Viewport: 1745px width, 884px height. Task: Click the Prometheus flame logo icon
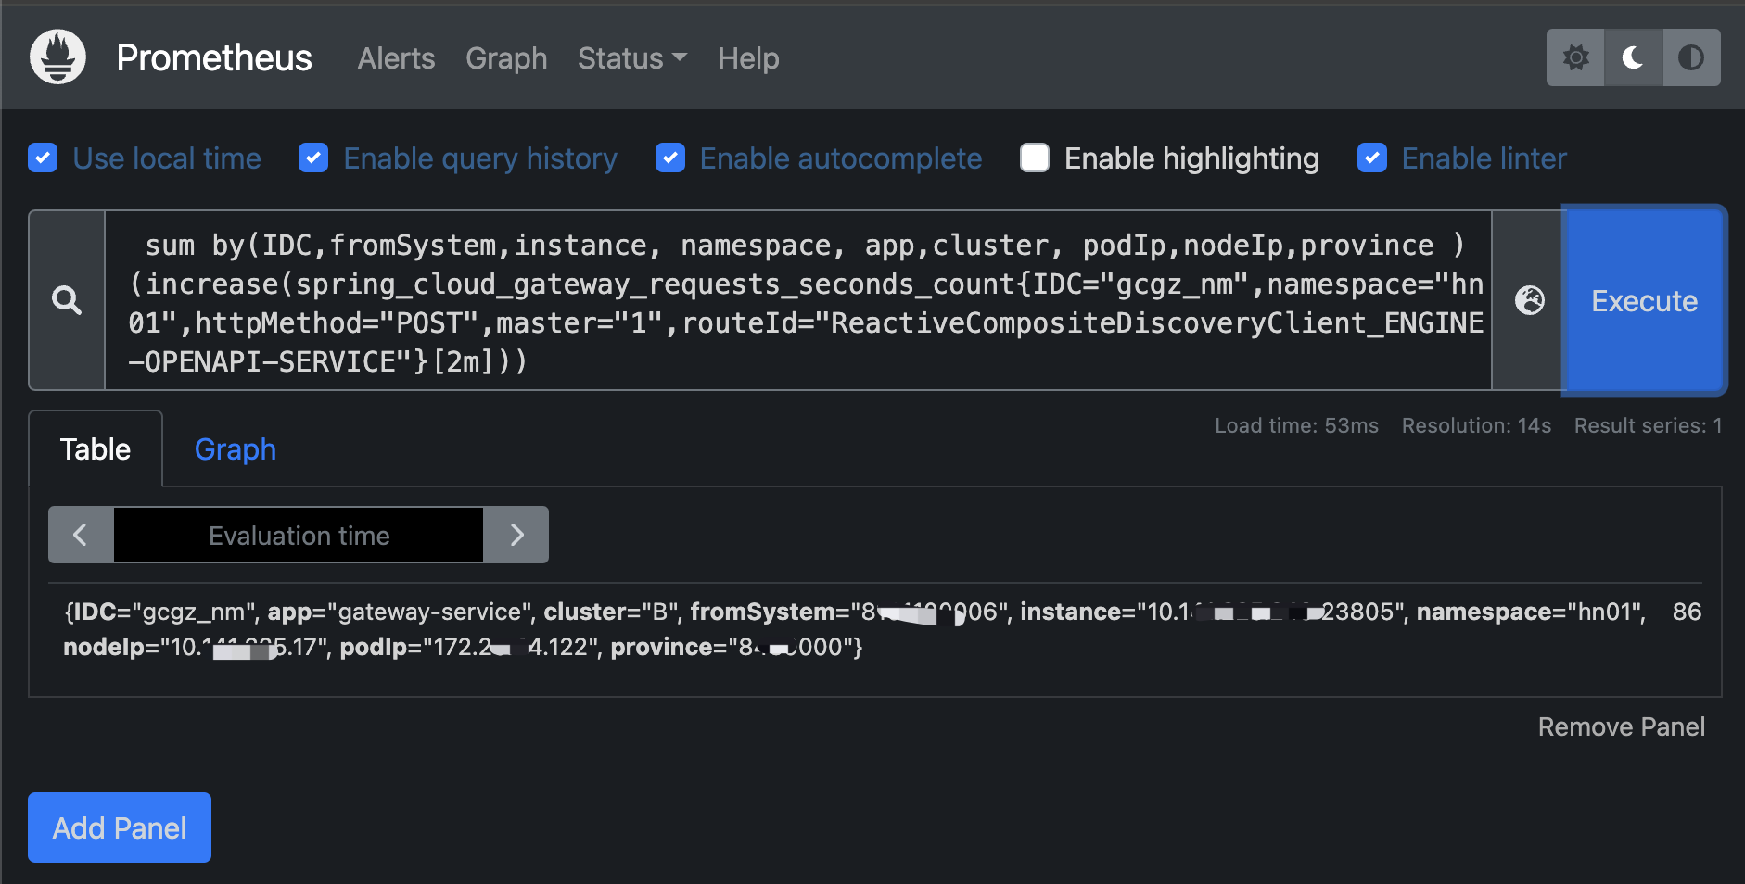pos(57,57)
